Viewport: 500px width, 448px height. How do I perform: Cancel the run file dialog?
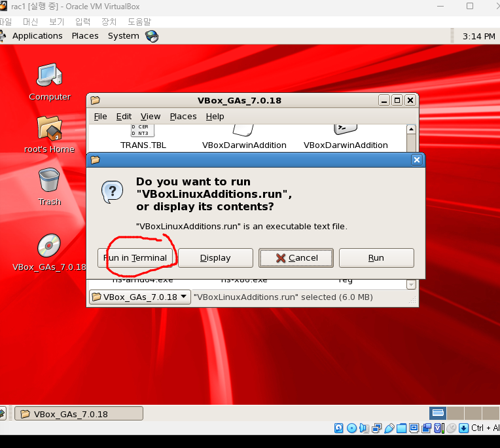pos(296,258)
